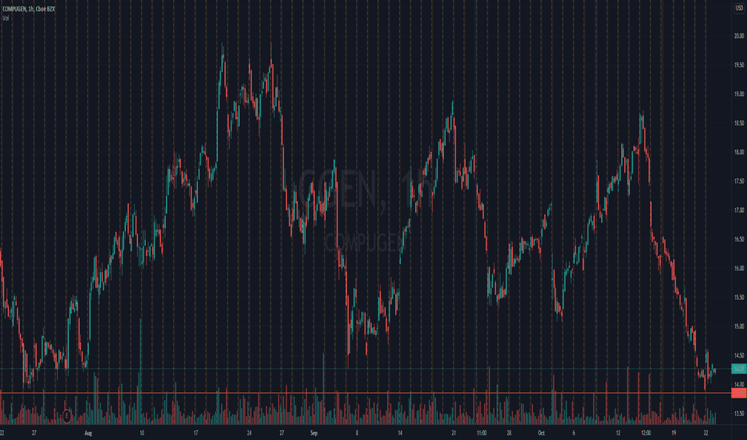Click the 20.00 price axis label
The height and width of the screenshot is (440, 747).
[x=739, y=36]
